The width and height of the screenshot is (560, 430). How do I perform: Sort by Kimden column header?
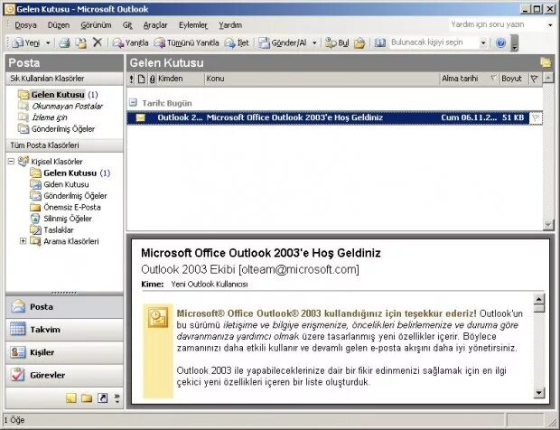coord(181,79)
